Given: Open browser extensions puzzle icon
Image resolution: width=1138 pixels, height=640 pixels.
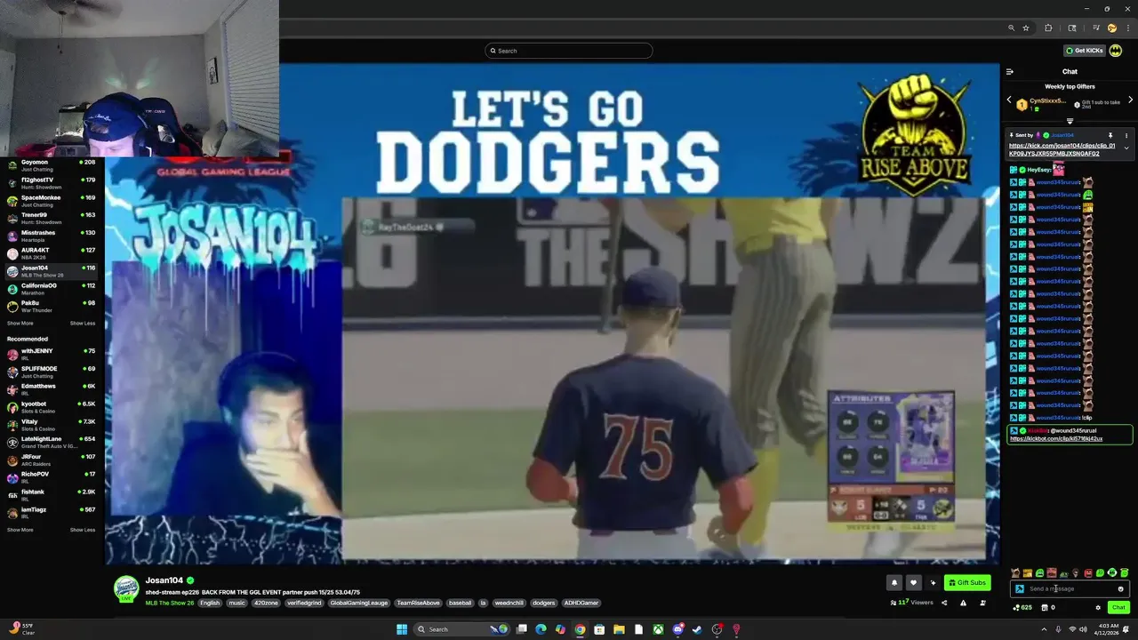Looking at the screenshot, I should (1048, 28).
